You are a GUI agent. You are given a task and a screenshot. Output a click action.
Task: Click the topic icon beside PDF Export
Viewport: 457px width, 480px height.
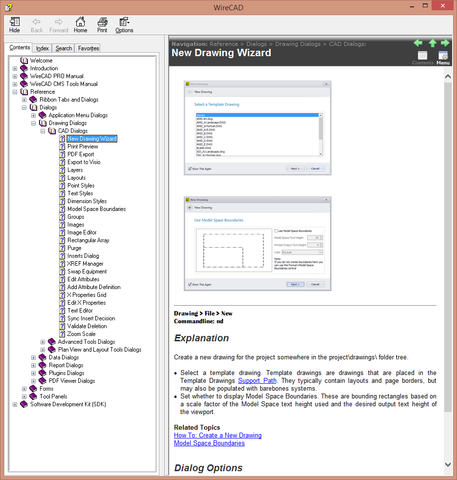pyautogui.click(x=62, y=154)
